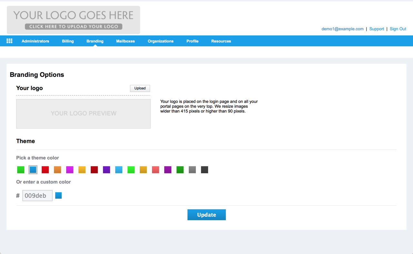Switch to the Mailboxes tab
The image size is (413, 254).
click(126, 41)
